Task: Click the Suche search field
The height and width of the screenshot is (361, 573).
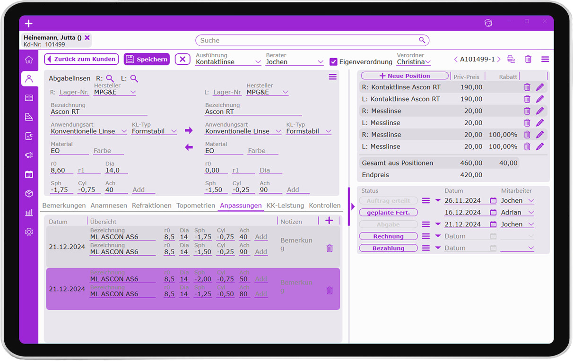Action: [307, 41]
